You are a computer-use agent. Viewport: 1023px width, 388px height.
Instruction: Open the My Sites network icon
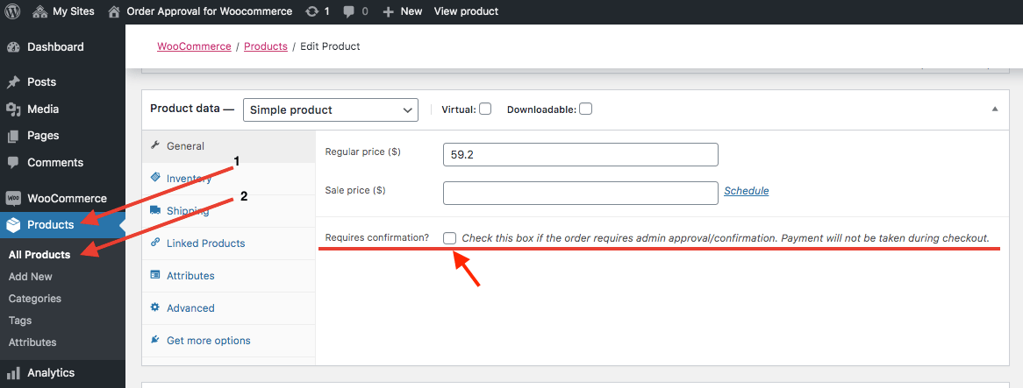point(39,11)
